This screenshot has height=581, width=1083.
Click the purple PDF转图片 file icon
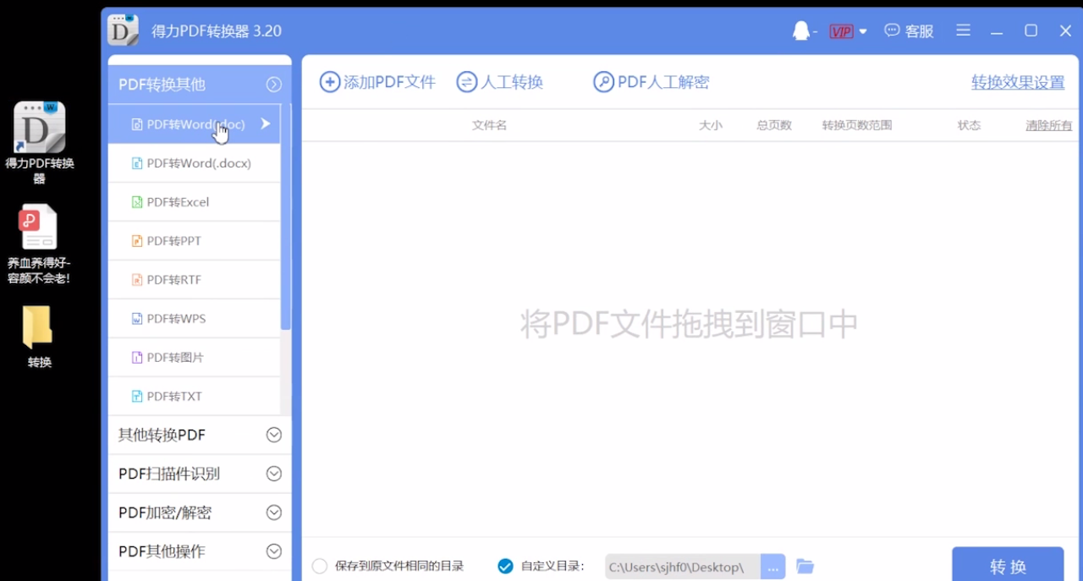pyautogui.click(x=137, y=358)
